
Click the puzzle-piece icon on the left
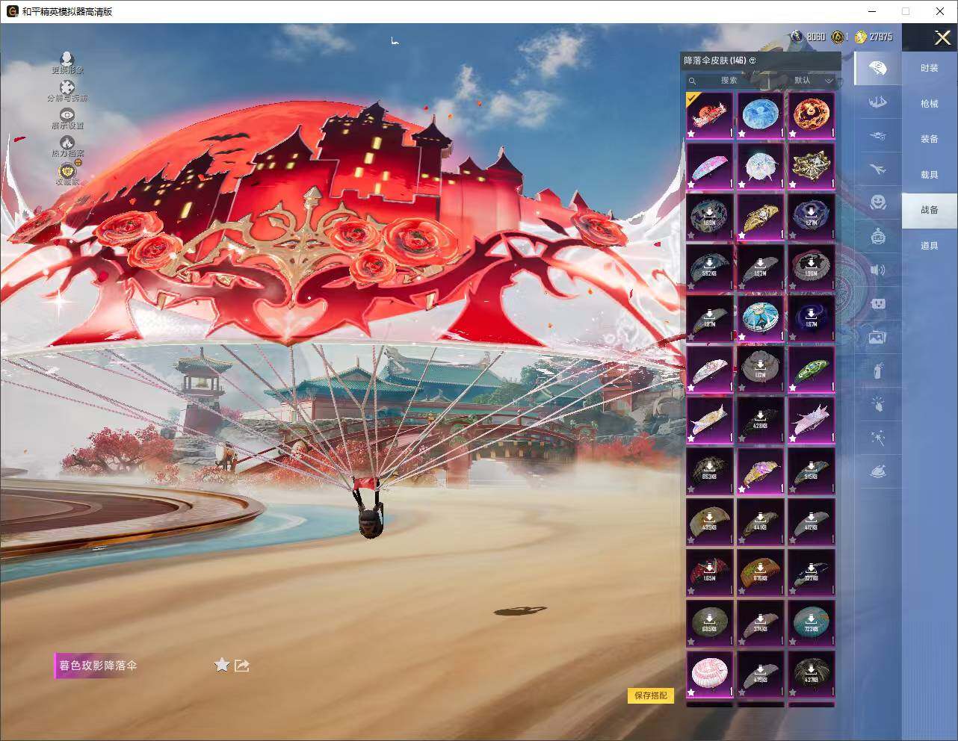(x=67, y=88)
